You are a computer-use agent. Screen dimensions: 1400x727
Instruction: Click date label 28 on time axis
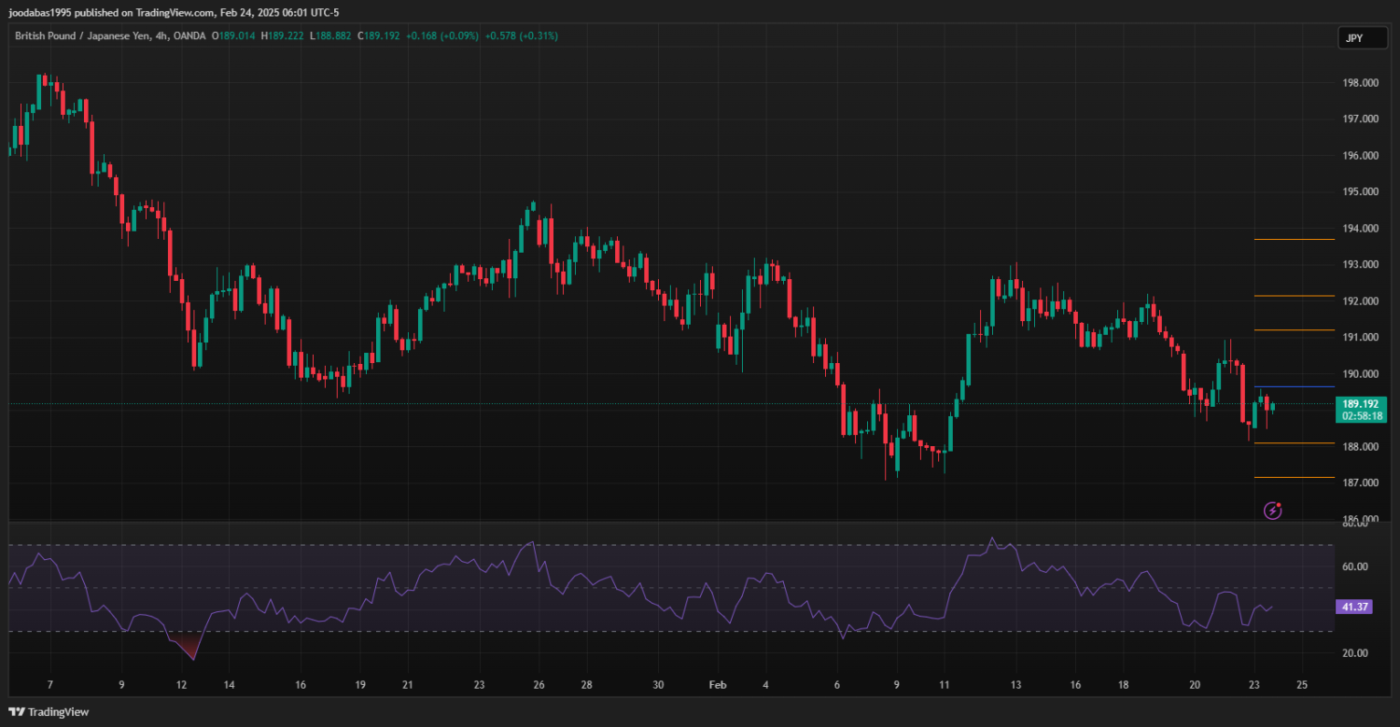click(x=586, y=685)
